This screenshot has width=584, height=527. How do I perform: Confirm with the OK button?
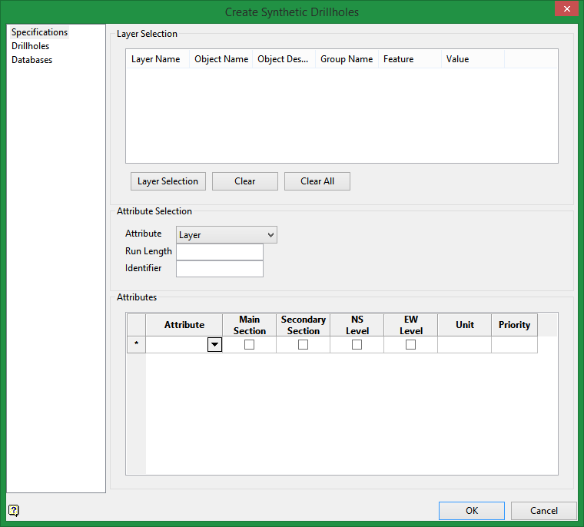coord(472,511)
